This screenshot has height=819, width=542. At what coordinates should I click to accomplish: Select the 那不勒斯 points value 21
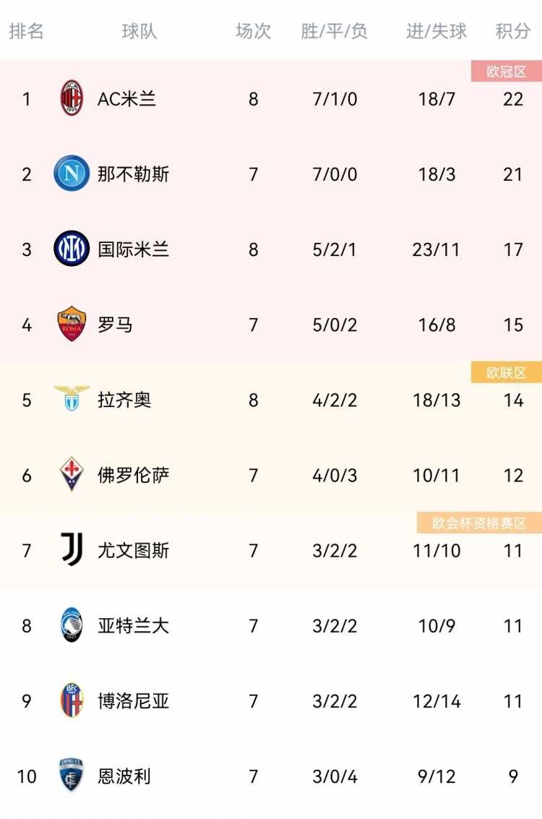(x=513, y=174)
